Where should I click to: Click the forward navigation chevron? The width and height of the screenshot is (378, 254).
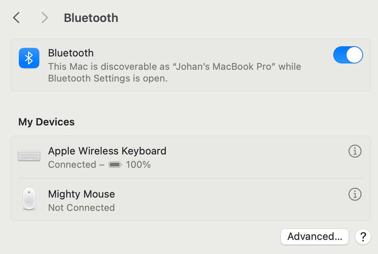point(44,18)
